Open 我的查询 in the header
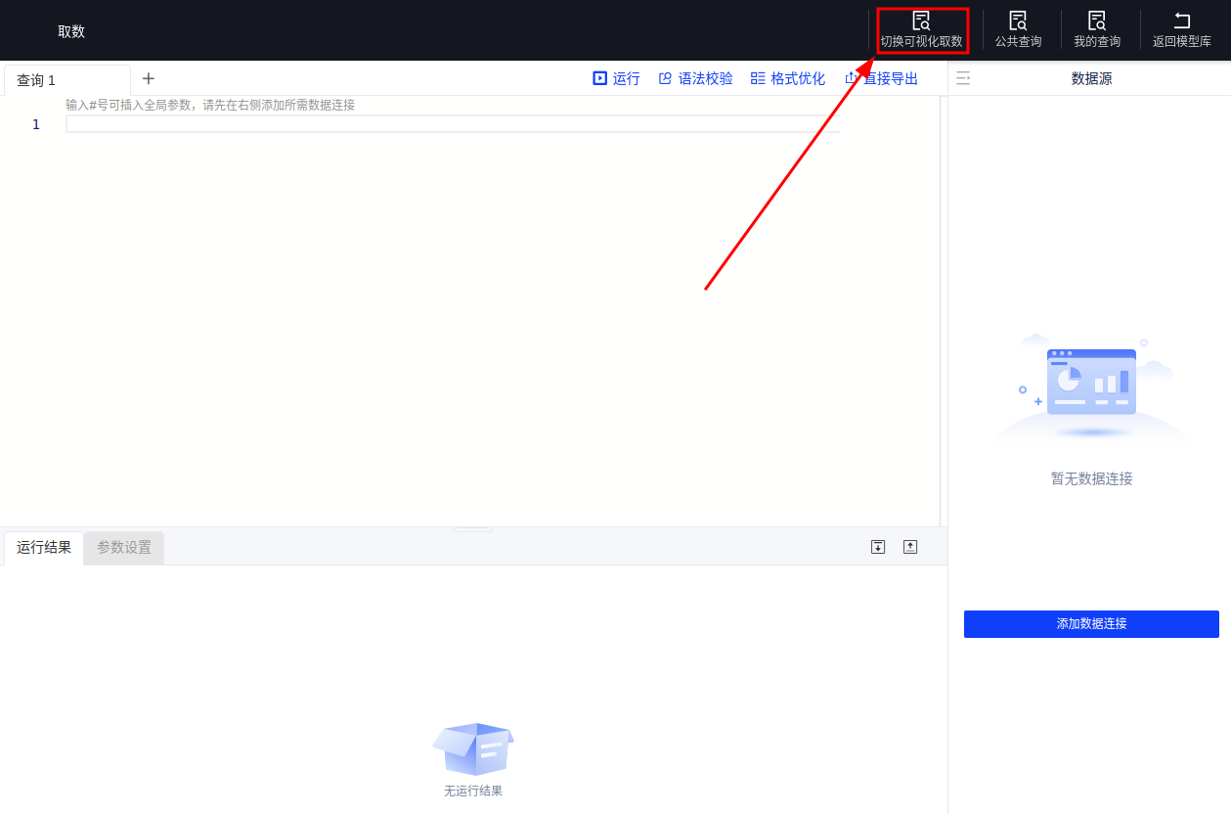Image resolution: width=1231 pixels, height=814 pixels. pyautogui.click(x=1097, y=21)
